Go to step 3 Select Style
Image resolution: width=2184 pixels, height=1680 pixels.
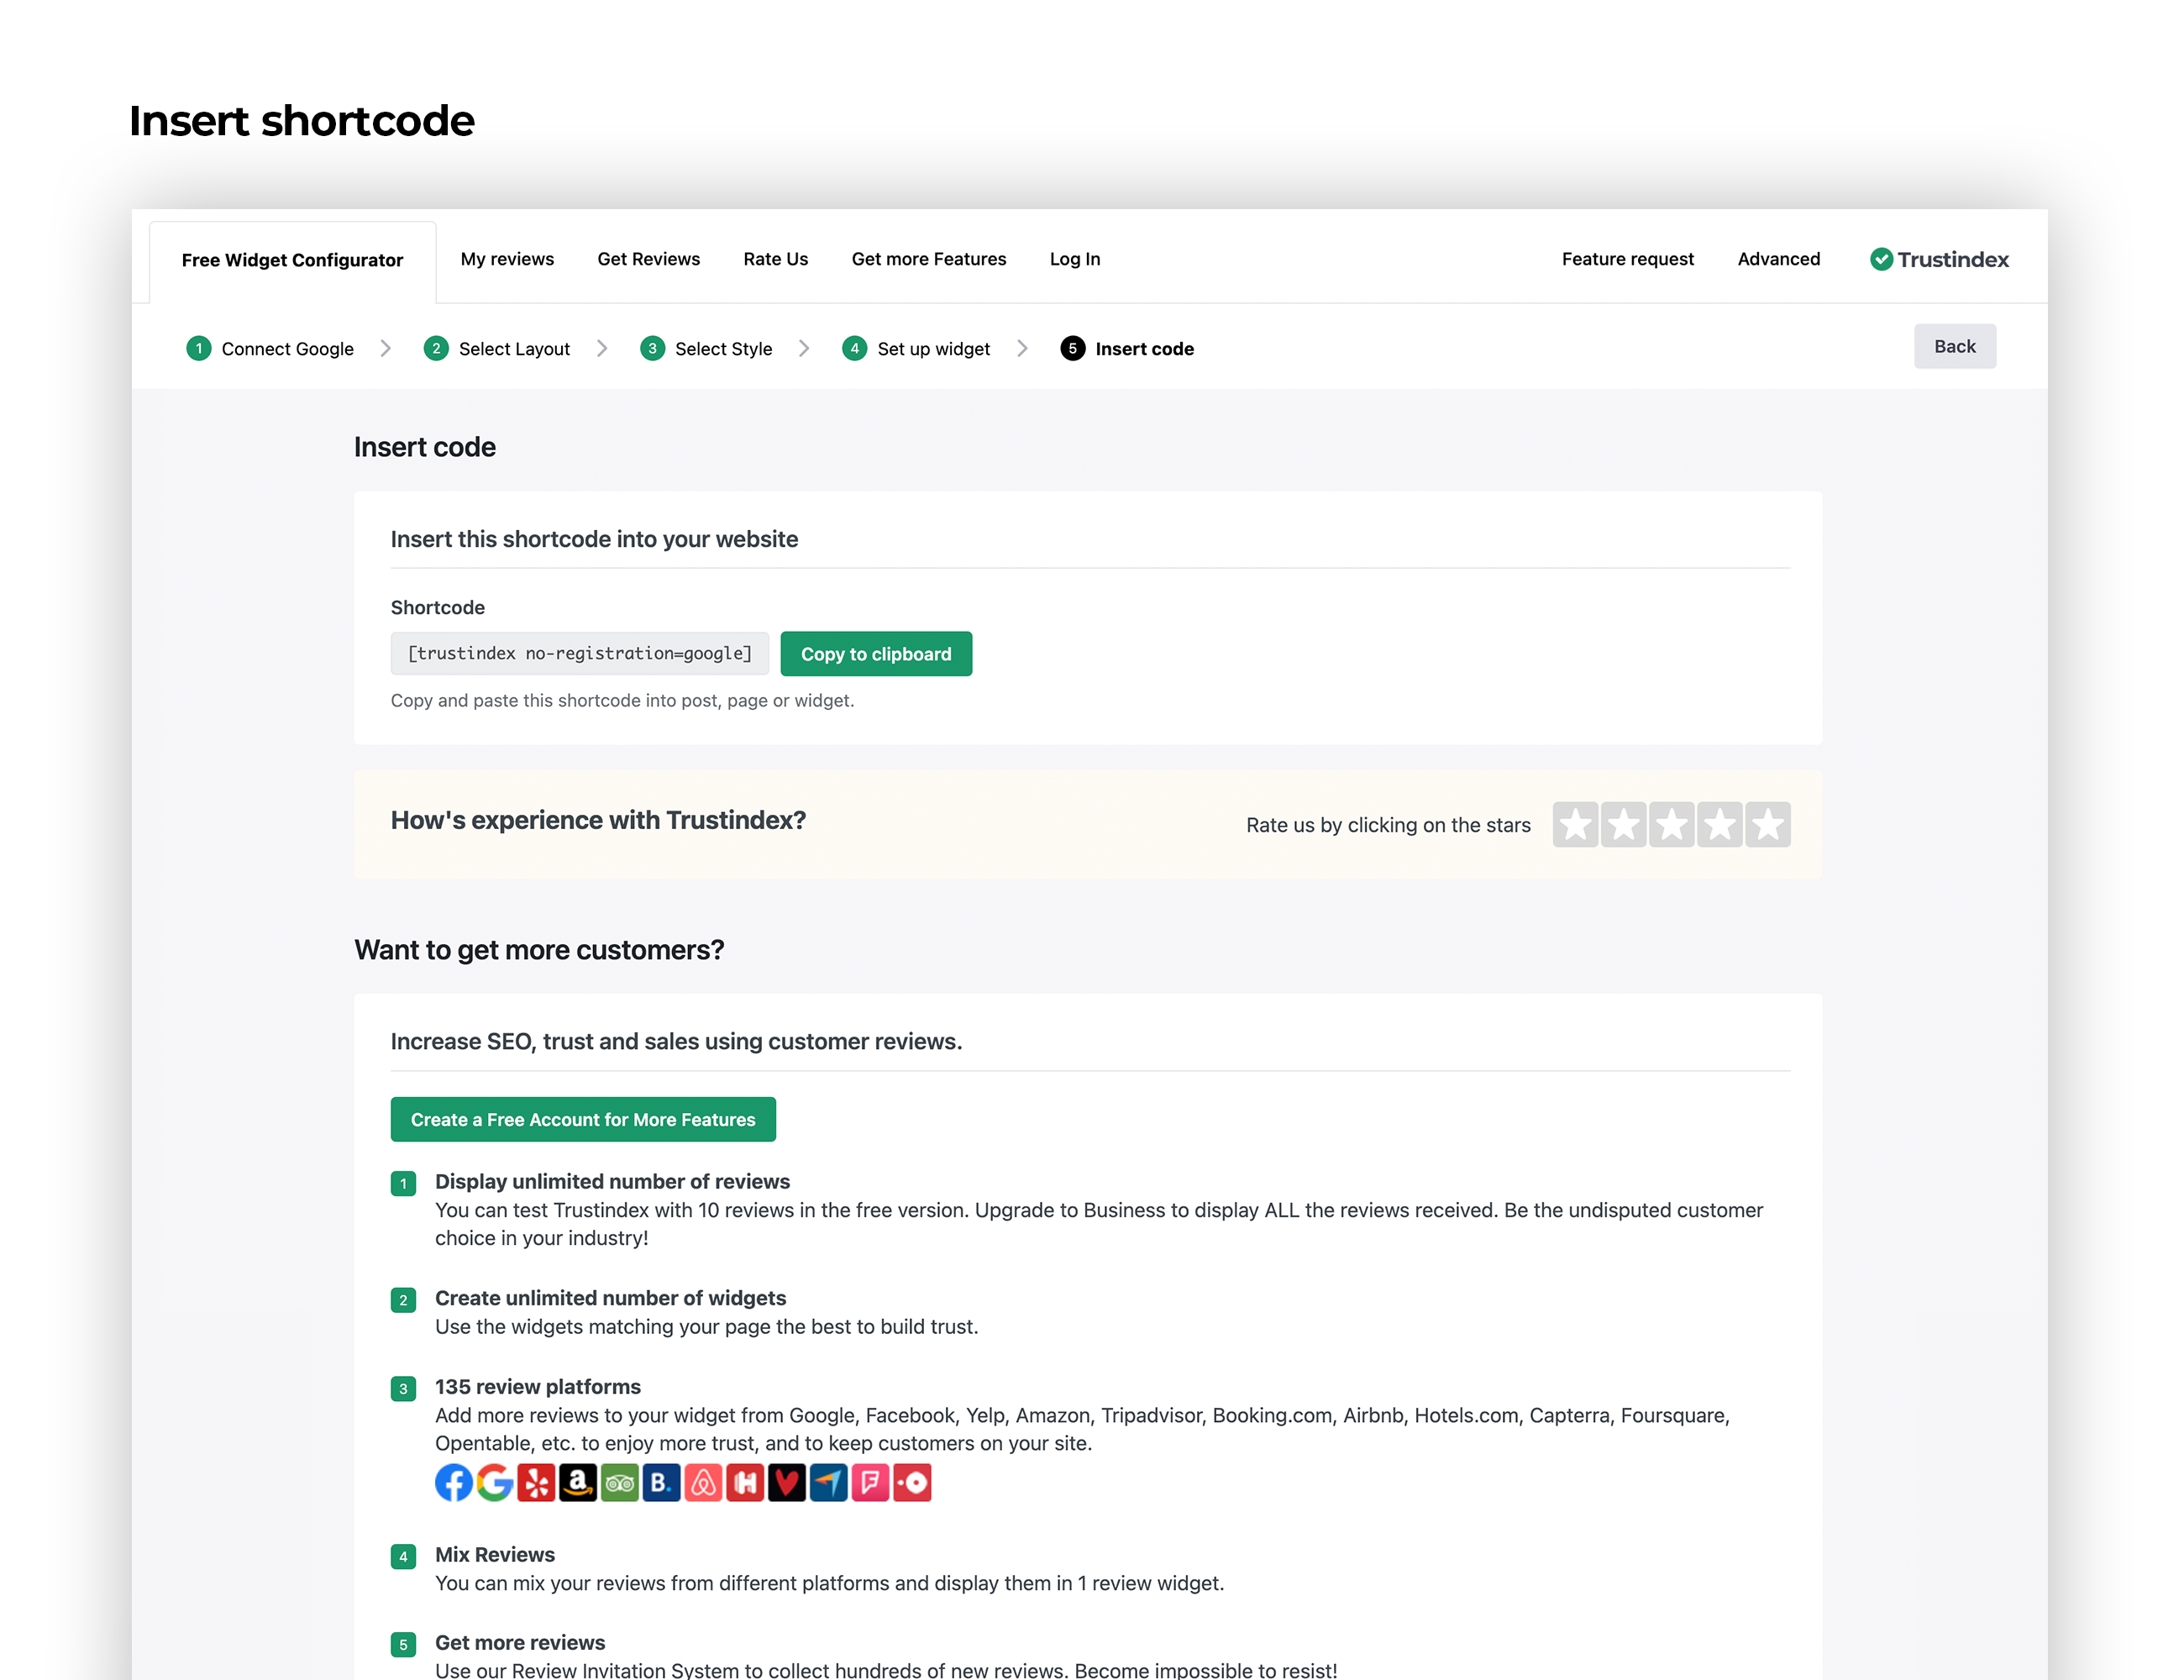pos(706,349)
